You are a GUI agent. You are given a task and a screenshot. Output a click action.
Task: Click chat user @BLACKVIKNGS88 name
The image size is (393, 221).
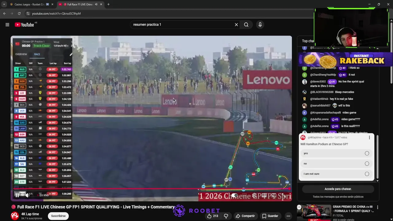[321, 92]
